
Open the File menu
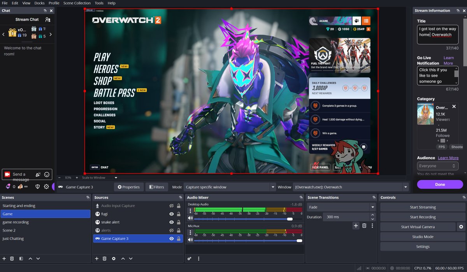coord(5,3)
